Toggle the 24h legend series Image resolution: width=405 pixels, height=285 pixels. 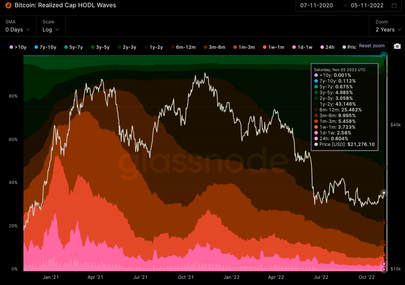327,47
